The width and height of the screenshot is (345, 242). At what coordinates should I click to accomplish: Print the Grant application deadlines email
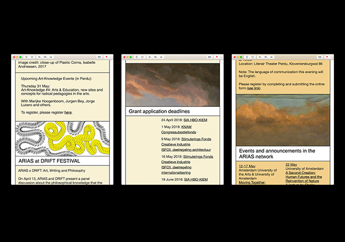tap(209, 57)
